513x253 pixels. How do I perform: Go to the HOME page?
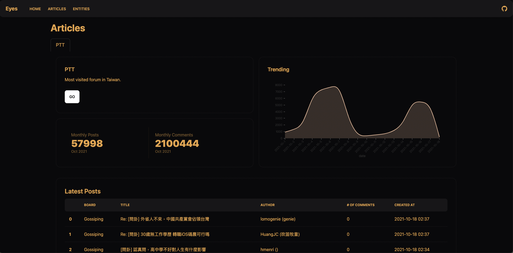click(35, 9)
